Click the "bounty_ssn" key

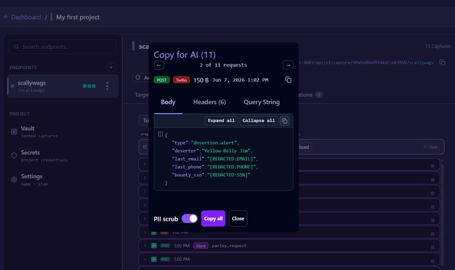(x=188, y=175)
